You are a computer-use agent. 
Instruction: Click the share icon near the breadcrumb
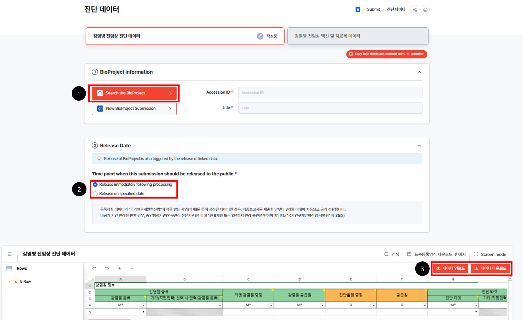click(415, 10)
